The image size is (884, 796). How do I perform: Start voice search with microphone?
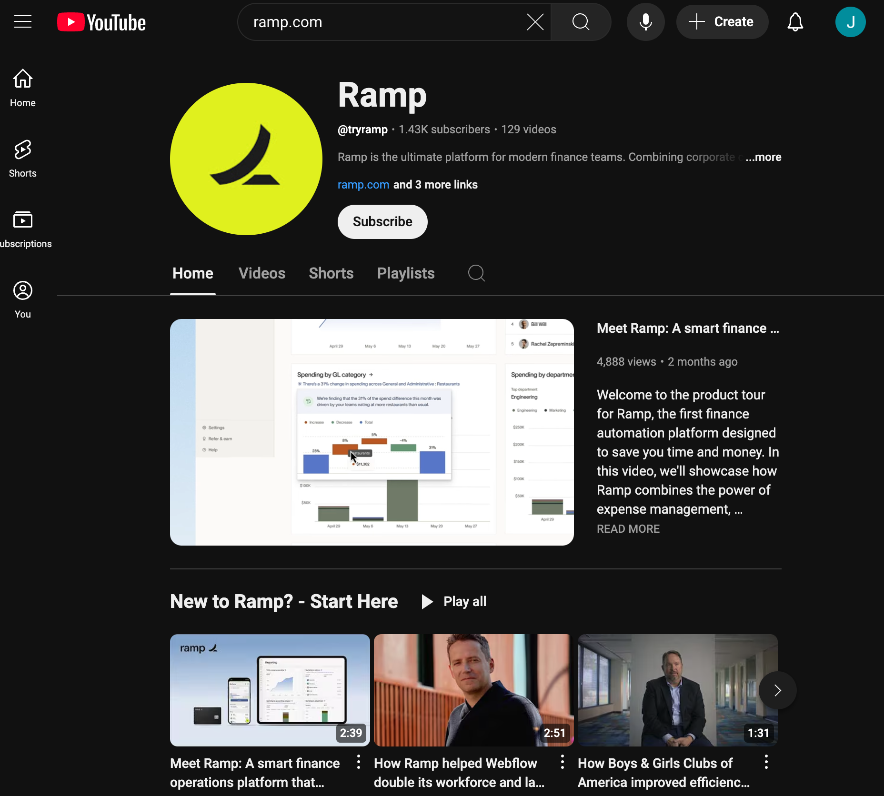tap(645, 22)
